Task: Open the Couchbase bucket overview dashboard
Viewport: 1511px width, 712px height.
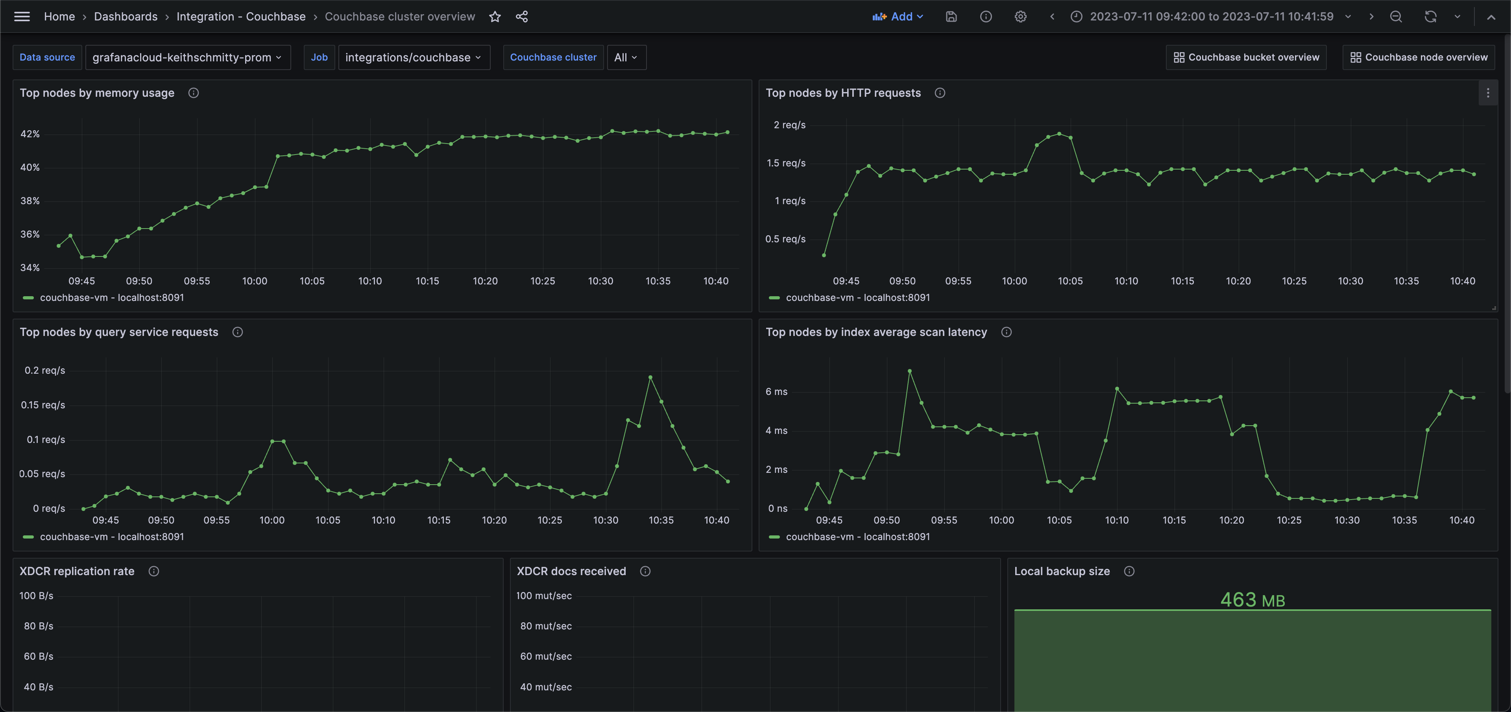Action: click(1246, 57)
